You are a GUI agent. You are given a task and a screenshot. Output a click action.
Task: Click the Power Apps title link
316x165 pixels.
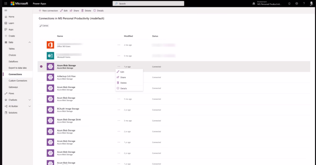pyautogui.click(x=39, y=4)
